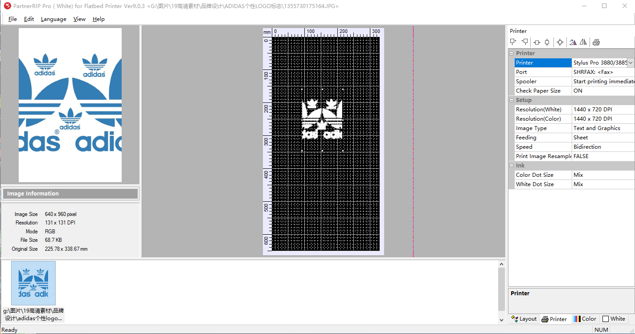Click the file list scrollbar up arrow
Viewport: 635px width, 334px height.
click(x=501, y=265)
